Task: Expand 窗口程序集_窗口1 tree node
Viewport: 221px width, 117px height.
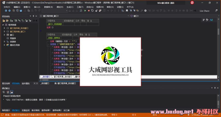Action: point(5,31)
